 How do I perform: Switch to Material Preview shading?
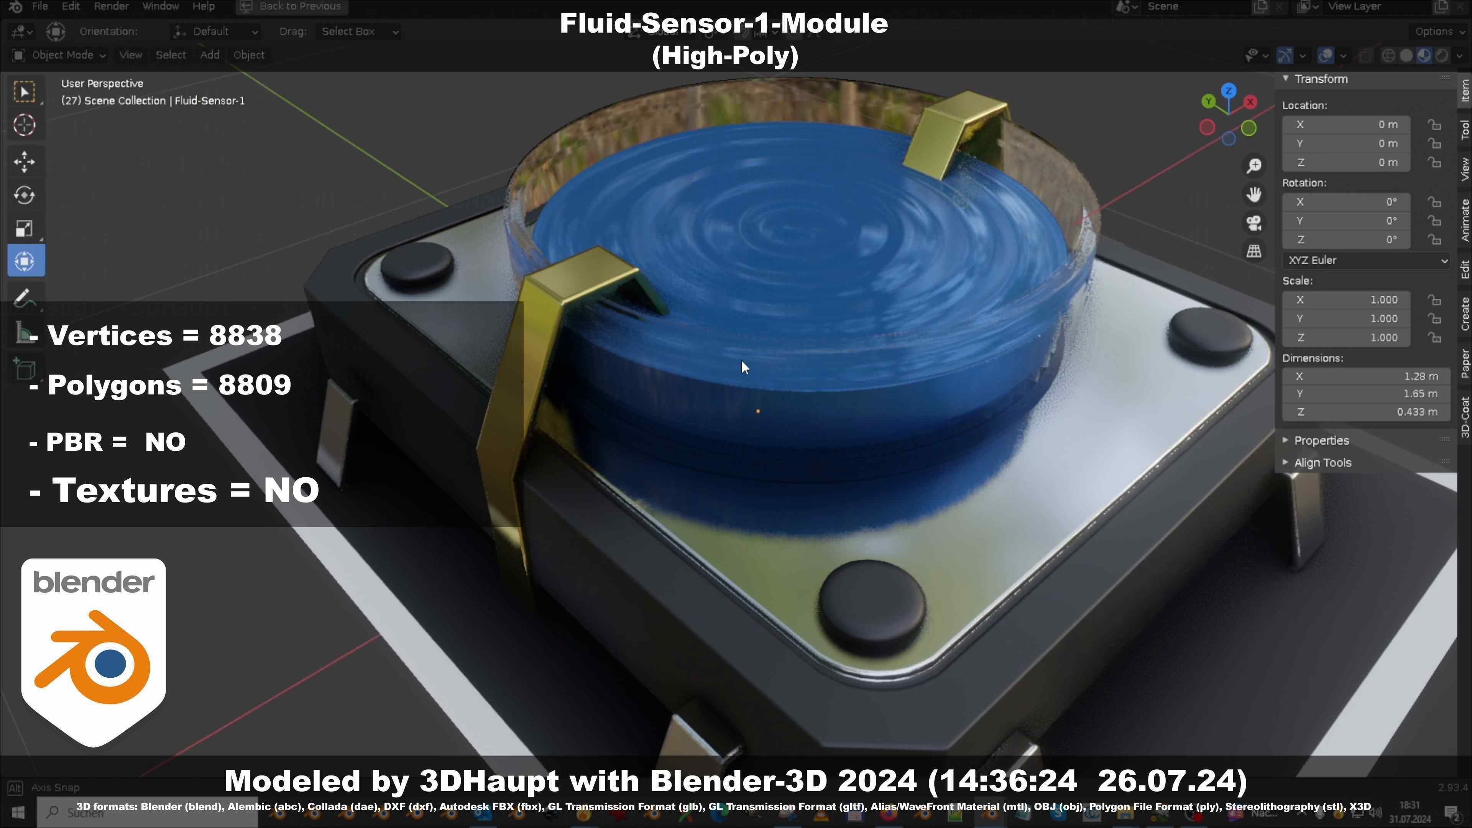1424,56
